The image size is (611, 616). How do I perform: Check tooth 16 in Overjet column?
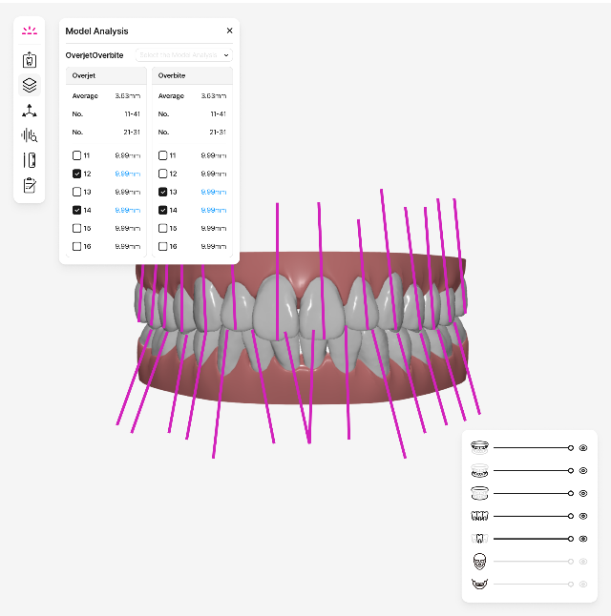point(76,246)
